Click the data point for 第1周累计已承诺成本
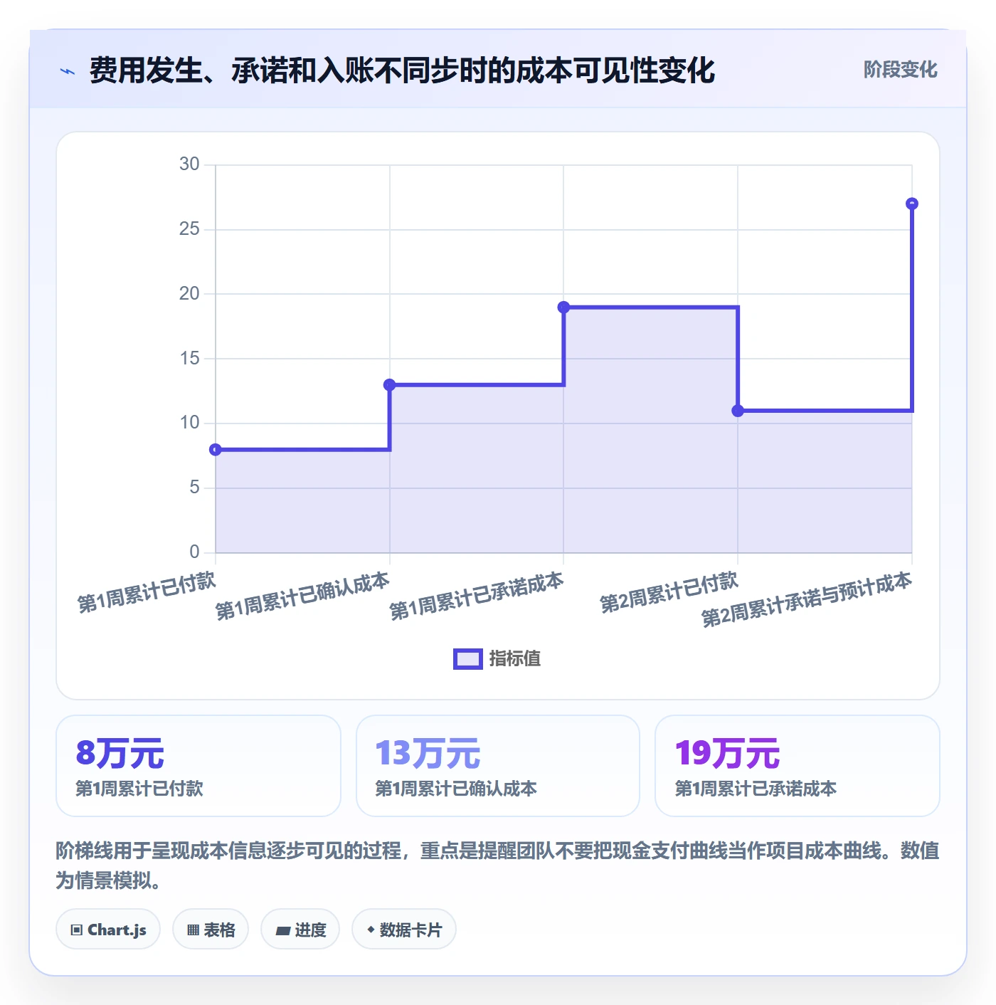The image size is (996, 1005). pyautogui.click(x=563, y=307)
